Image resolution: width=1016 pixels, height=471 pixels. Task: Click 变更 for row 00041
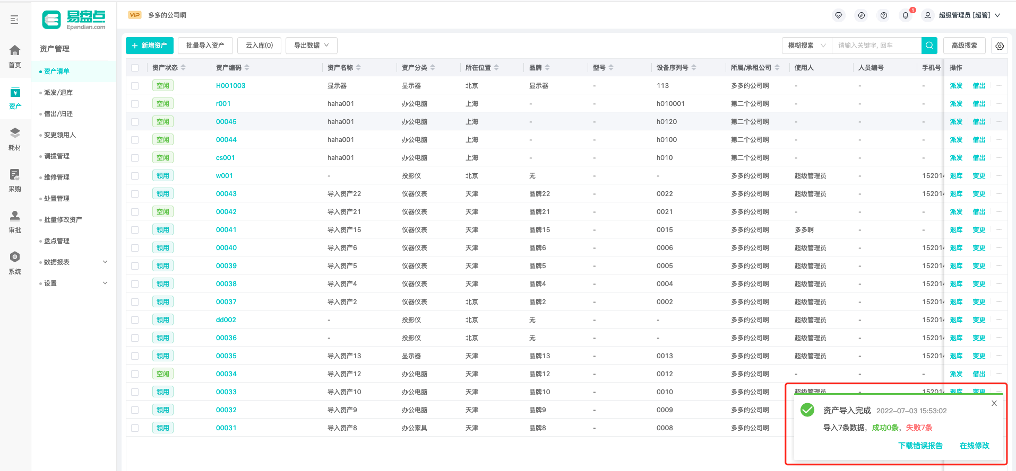click(x=979, y=229)
